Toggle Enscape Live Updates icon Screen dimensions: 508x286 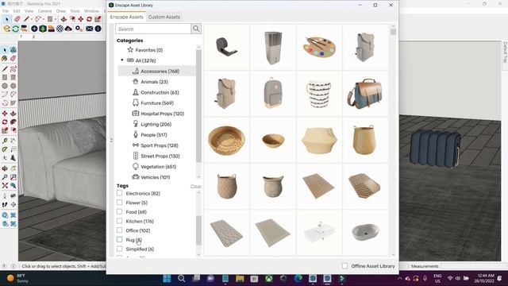tap(15, 29)
